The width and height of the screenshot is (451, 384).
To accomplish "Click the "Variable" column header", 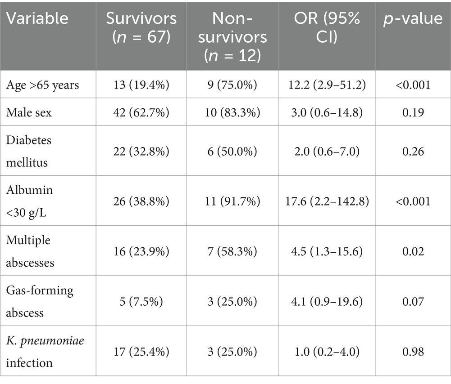I will coord(37,19).
